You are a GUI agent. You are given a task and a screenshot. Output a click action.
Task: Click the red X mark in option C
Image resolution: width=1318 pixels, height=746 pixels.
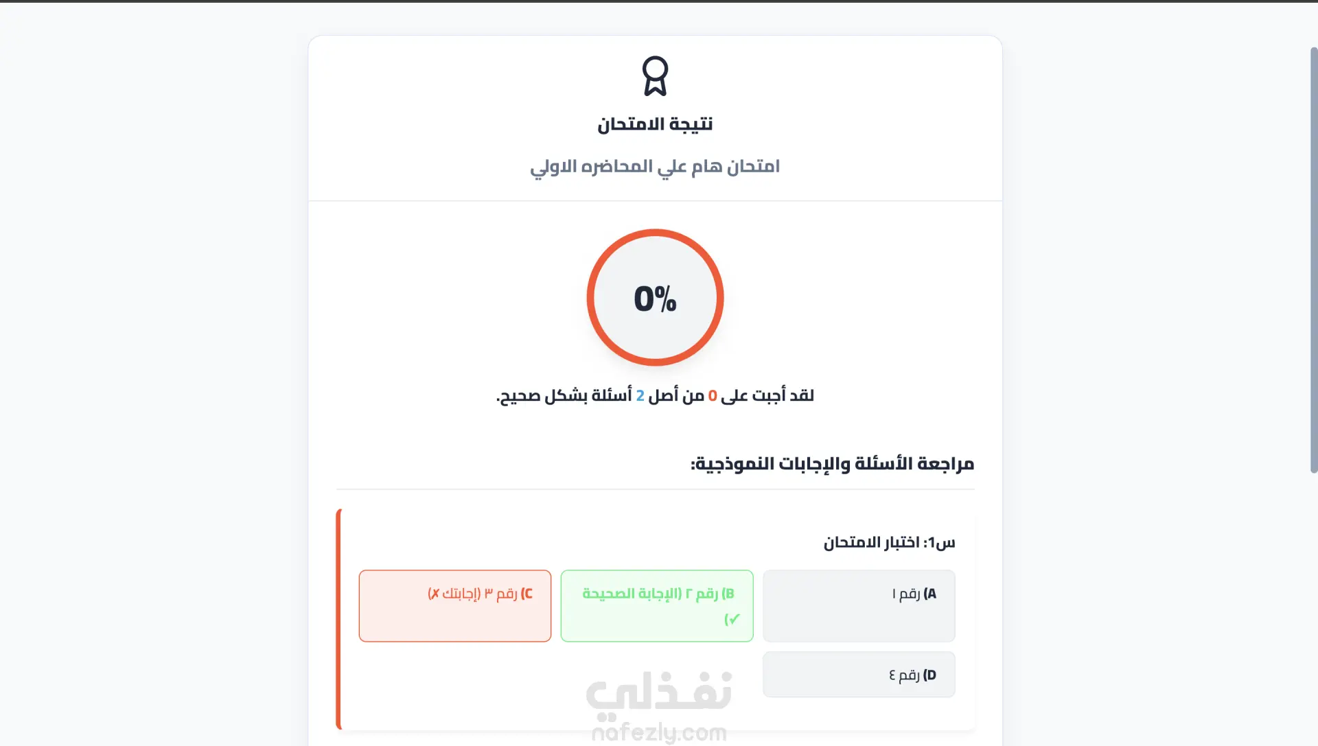pyautogui.click(x=435, y=594)
